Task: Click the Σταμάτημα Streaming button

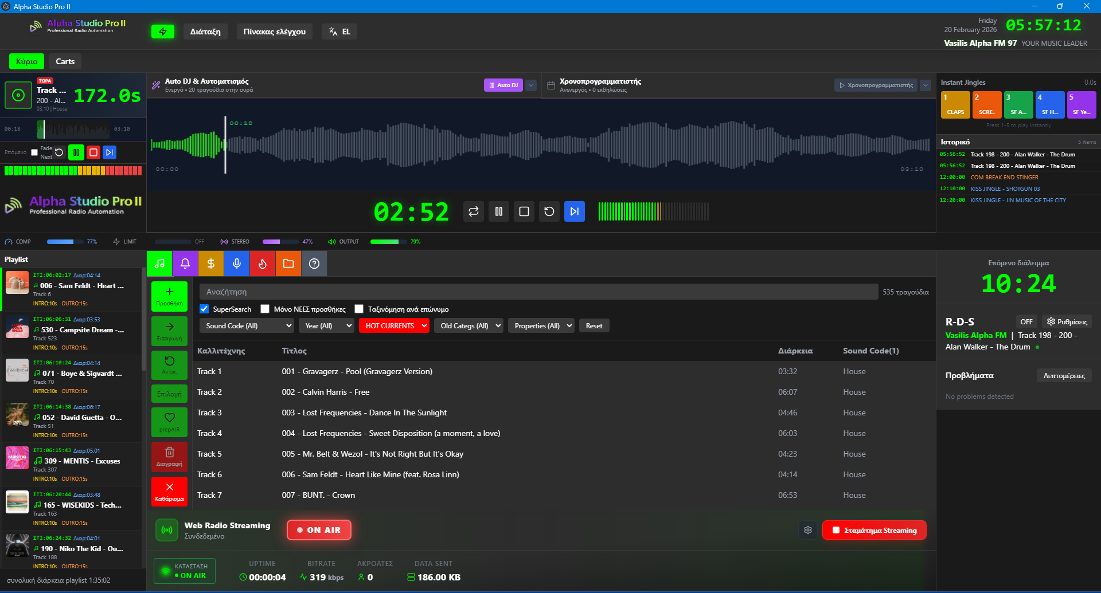Action: pyautogui.click(x=874, y=530)
